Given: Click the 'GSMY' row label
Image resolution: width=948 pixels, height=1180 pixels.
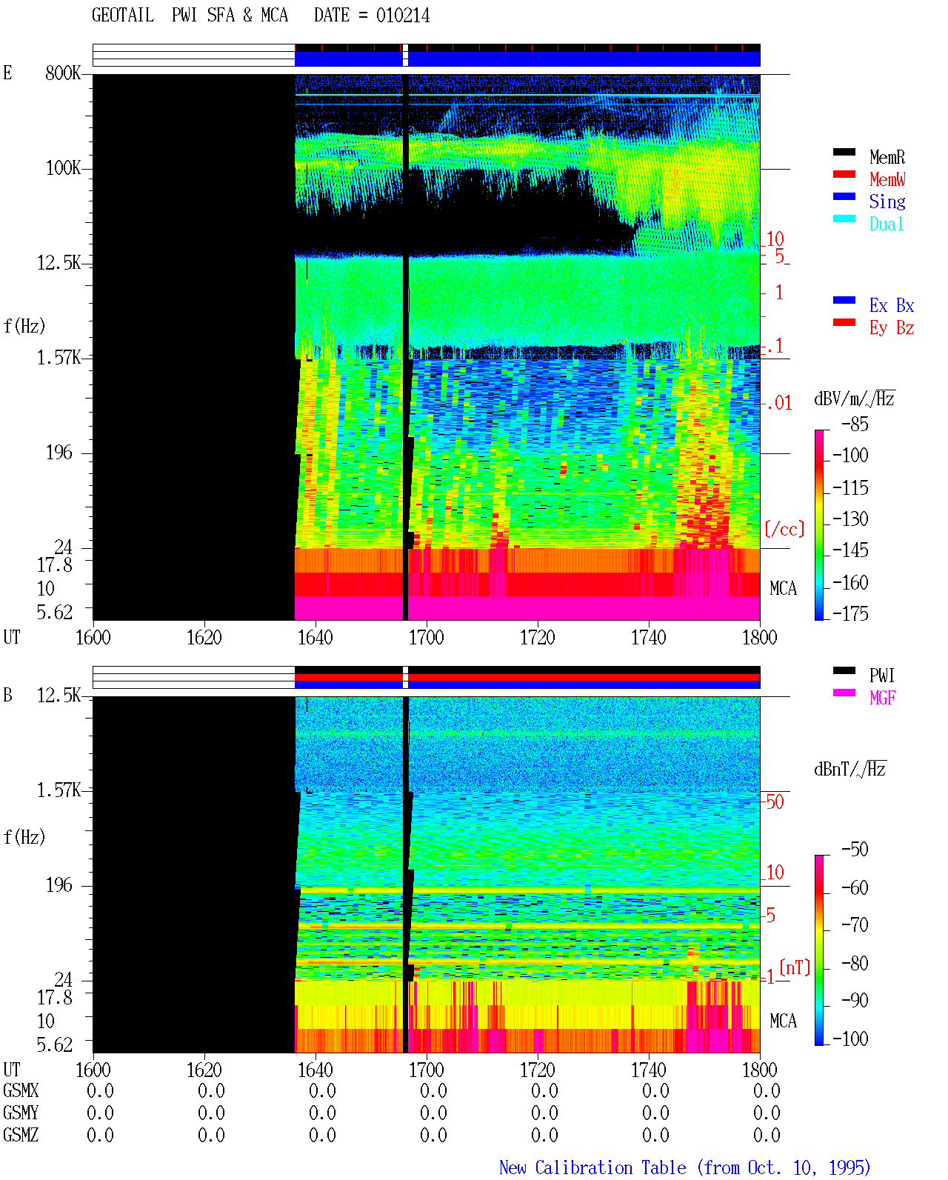Looking at the screenshot, I should click(x=21, y=1113).
